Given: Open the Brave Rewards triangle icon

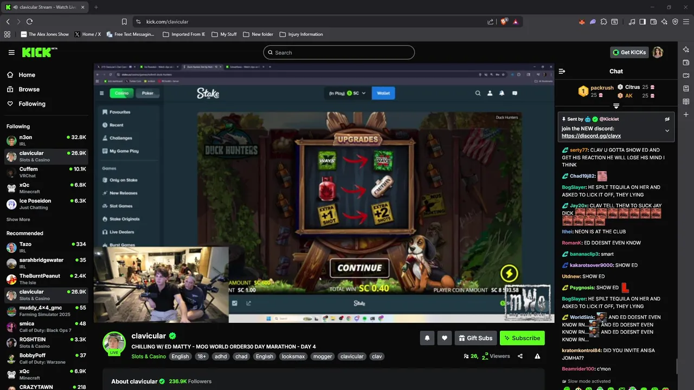Looking at the screenshot, I should [515, 22].
